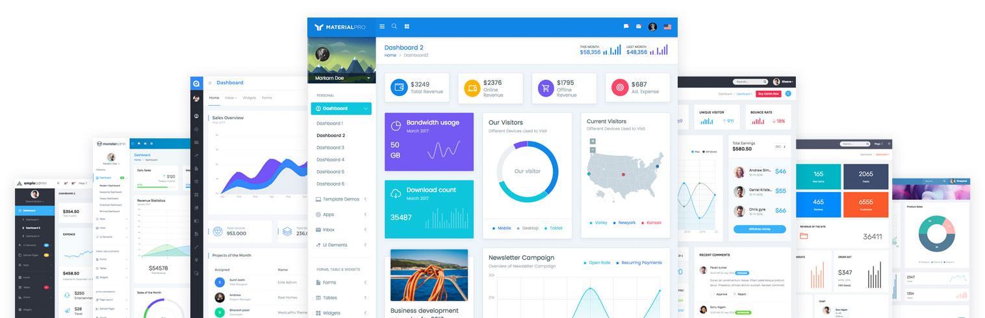
Task: Open Dashboard 6 in MaterialPro sidebar
Action: (330, 184)
